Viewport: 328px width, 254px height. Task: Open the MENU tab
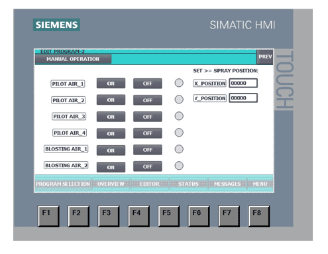tap(260, 184)
